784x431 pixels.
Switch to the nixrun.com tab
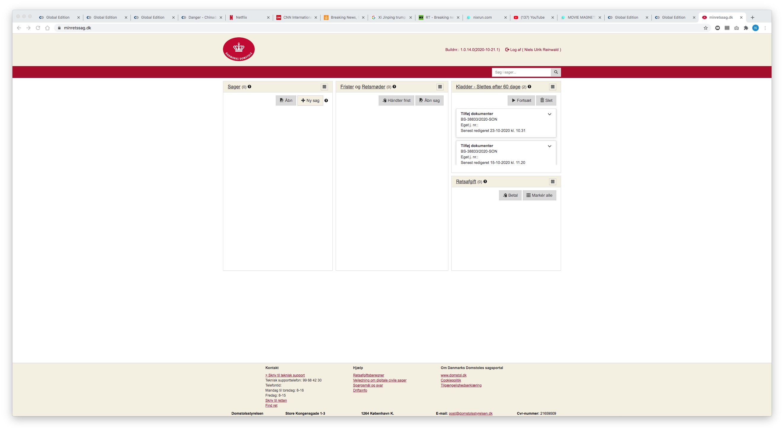click(x=486, y=17)
